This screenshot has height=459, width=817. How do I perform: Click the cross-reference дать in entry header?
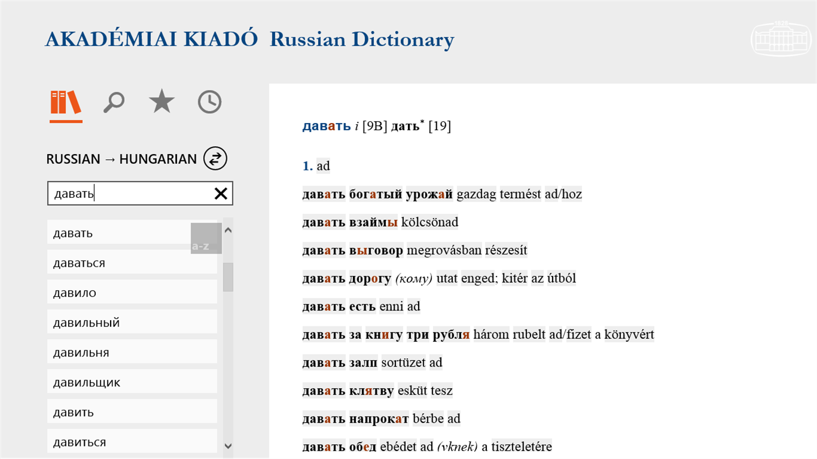(405, 126)
